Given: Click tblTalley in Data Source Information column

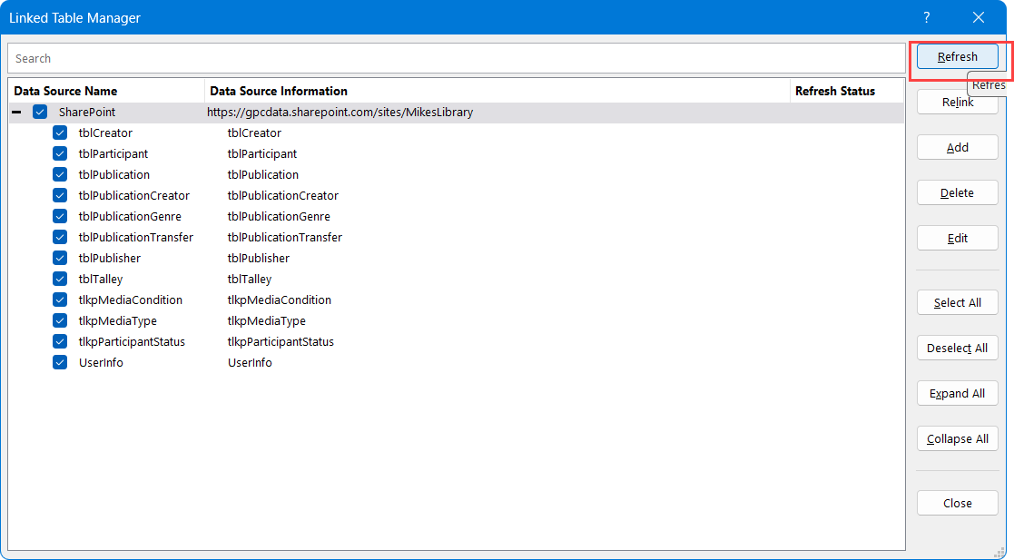Looking at the screenshot, I should 249,279.
